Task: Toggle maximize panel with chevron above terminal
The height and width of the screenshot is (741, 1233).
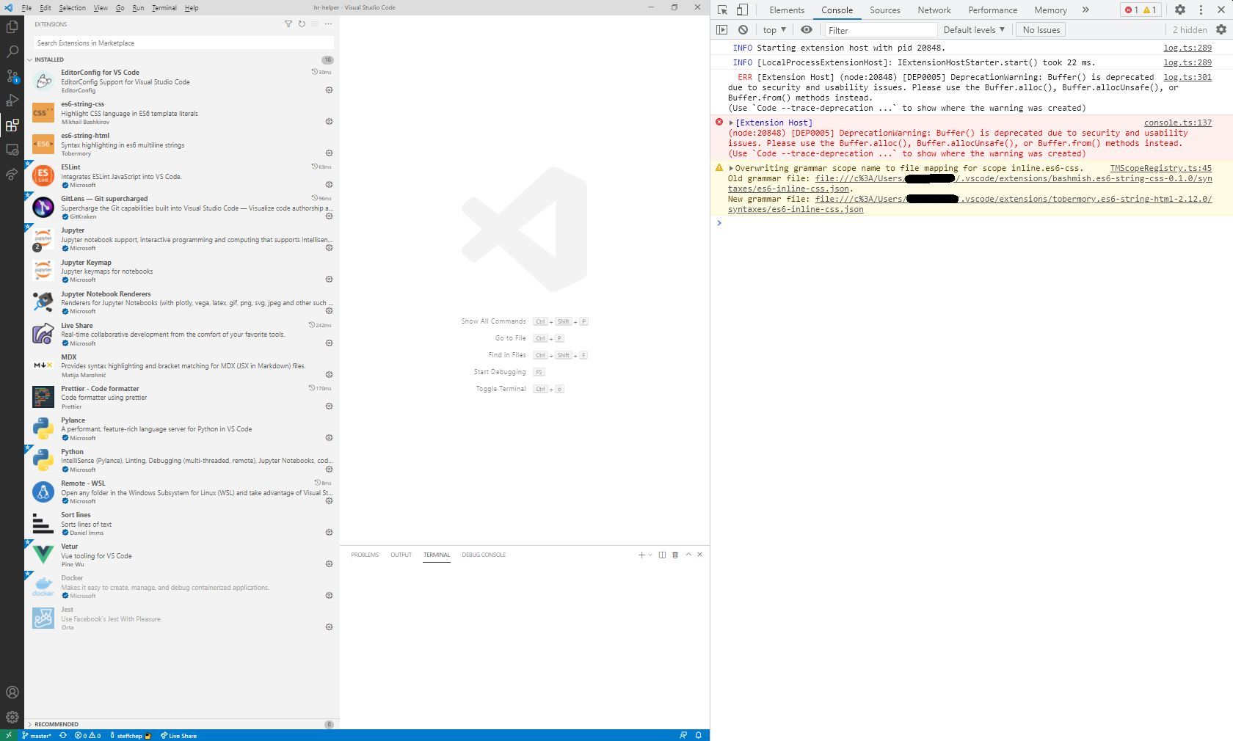Action: point(688,555)
